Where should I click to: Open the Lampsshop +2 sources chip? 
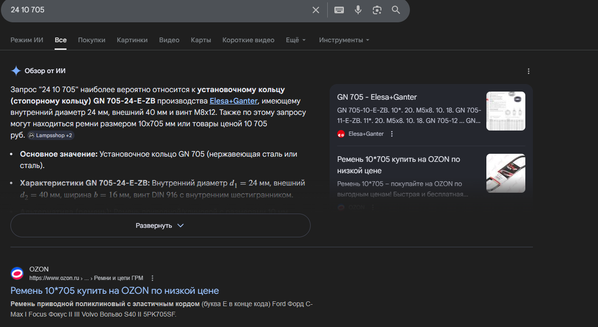tap(50, 135)
